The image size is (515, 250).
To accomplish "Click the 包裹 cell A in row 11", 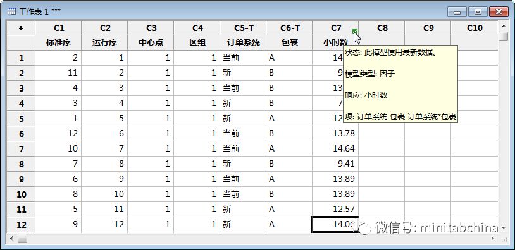I will [290, 209].
